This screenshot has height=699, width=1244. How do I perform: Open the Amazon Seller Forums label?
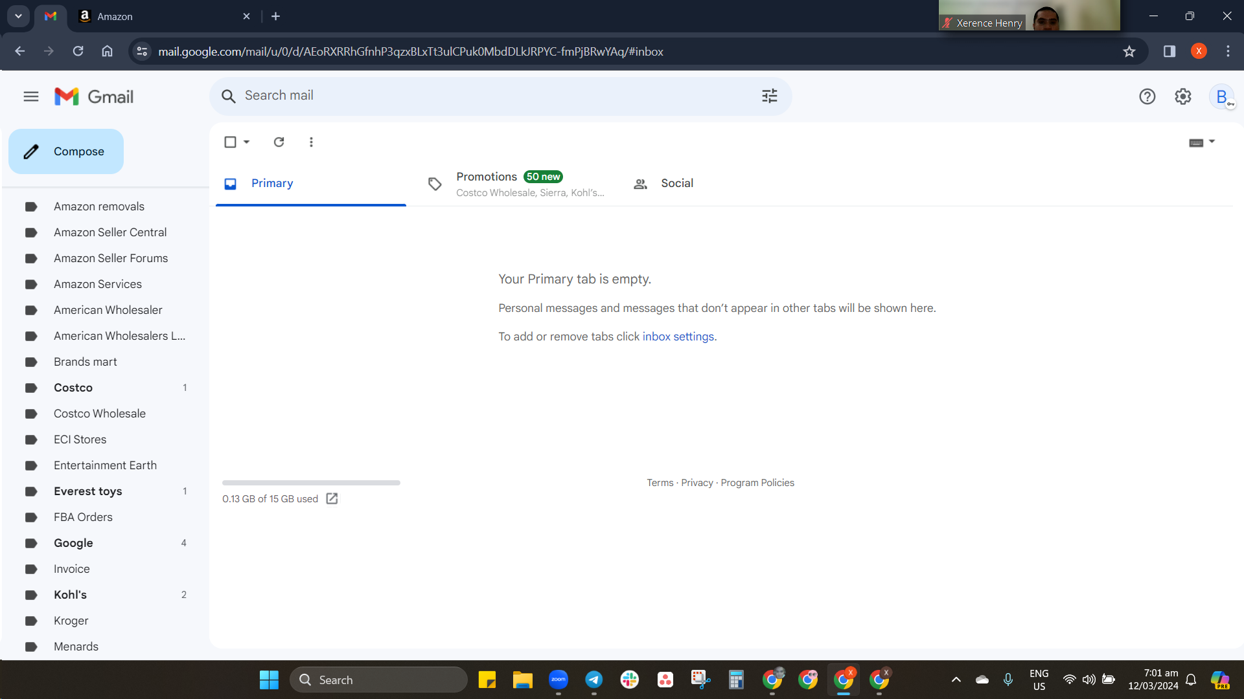click(111, 258)
